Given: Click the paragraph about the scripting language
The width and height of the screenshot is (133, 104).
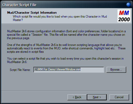Looking at the screenshot, I should point(66,48).
